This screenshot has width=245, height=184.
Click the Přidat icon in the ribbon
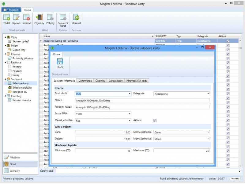click(x=6, y=18)
